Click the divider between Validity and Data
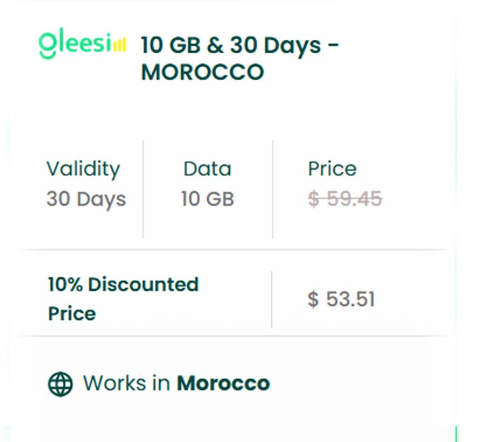The height and width of the screenshot is (442, 480). coord(143,189)
